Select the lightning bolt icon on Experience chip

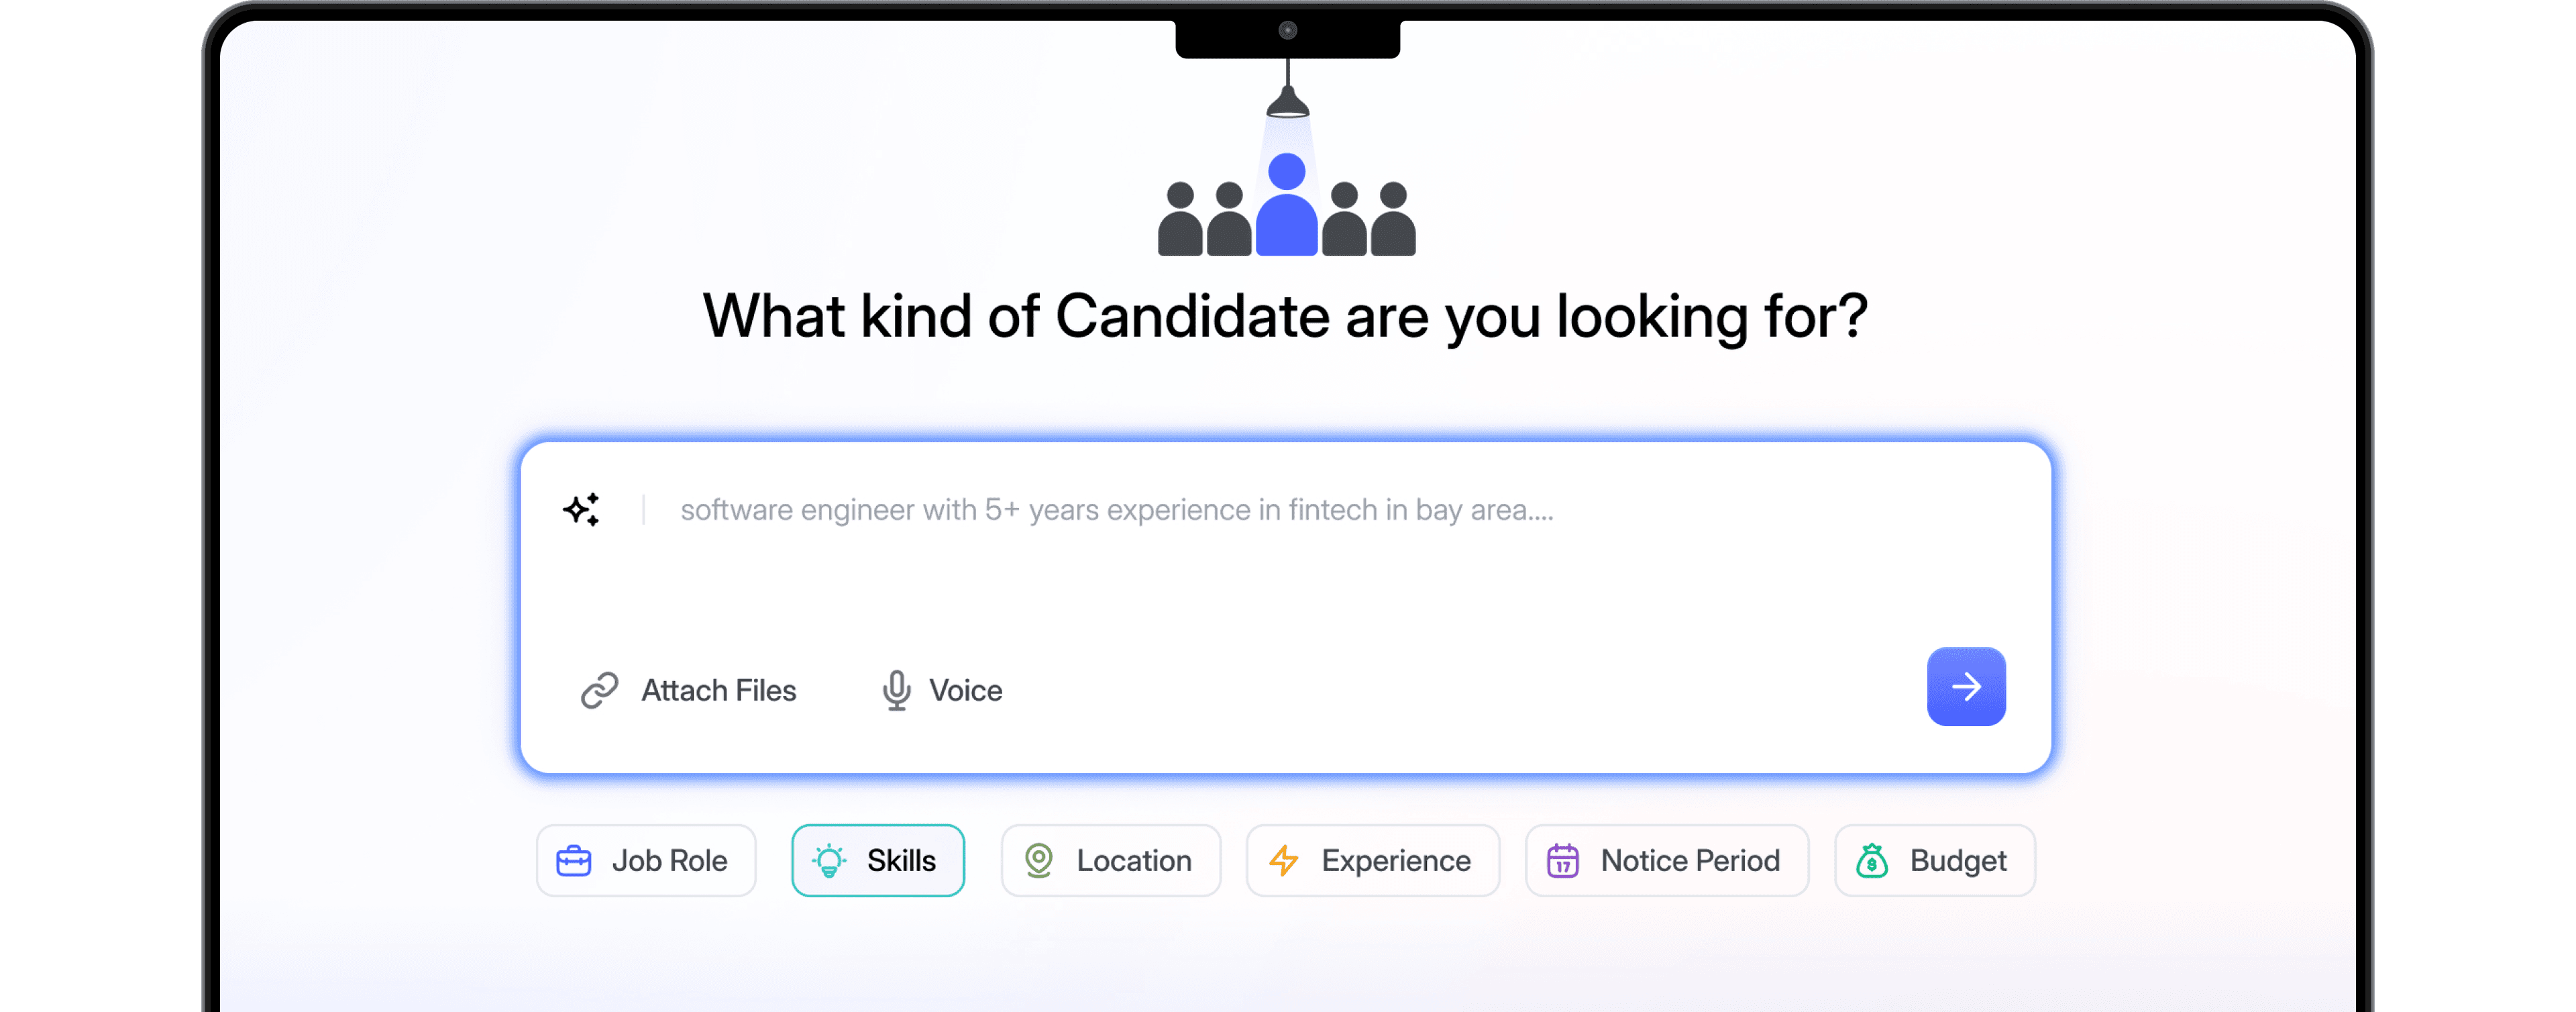click(1285, 860)
